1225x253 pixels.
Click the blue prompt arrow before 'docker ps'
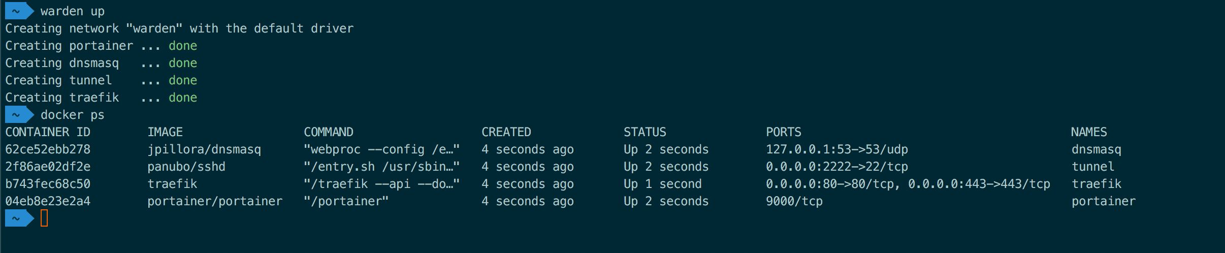pyautogui.click(x=19, y=114)
